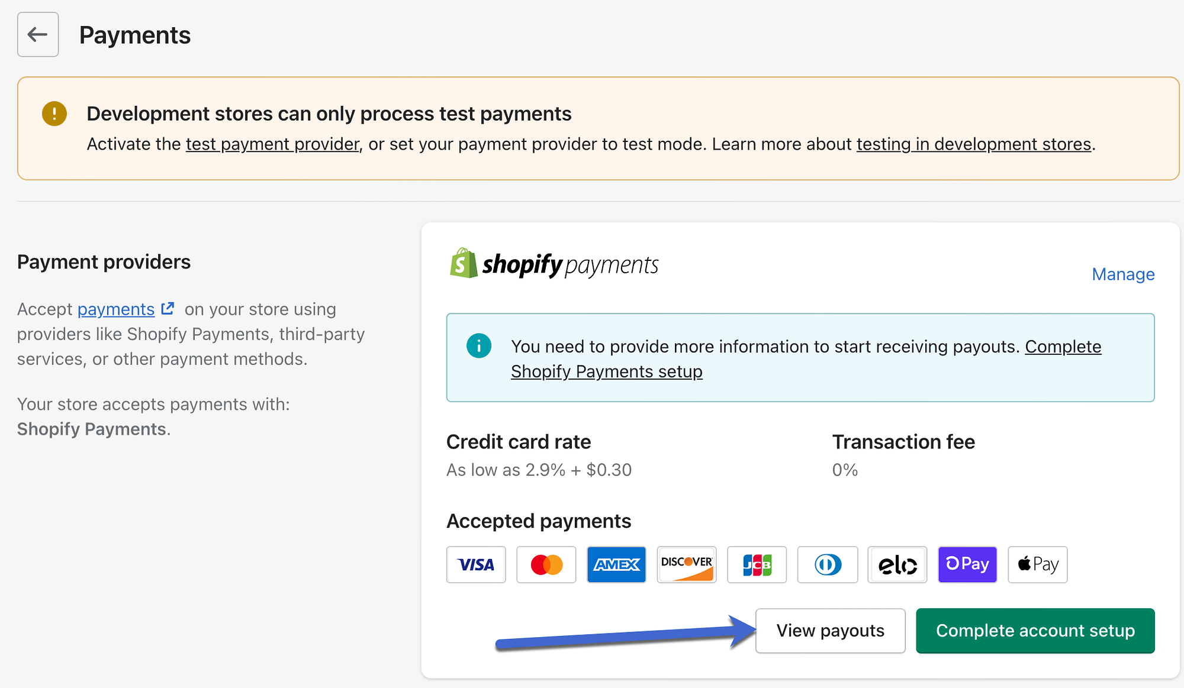The width and height of the screenshot is (1184, 688).
Task: Click the American Express card icon
Action: [x=616, y=564]
